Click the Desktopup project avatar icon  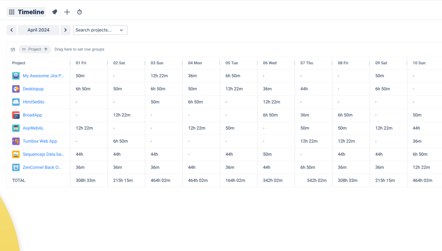pyautogui.click(x=16, y=89)
